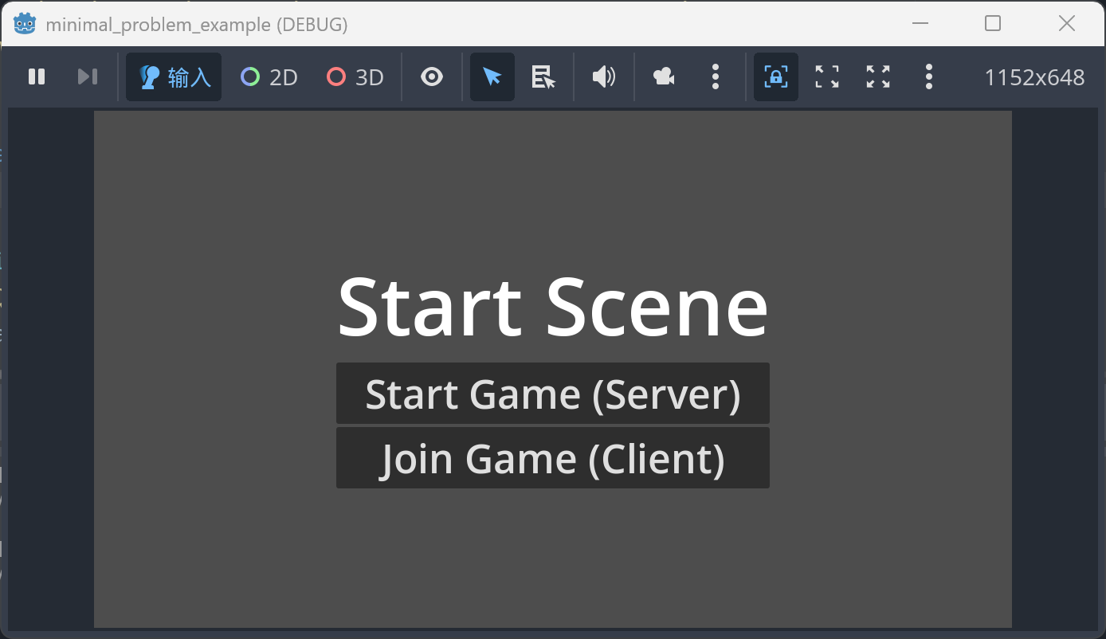
Task: Click the four-corner brackets icon
Action: click(x=827, y=76)
